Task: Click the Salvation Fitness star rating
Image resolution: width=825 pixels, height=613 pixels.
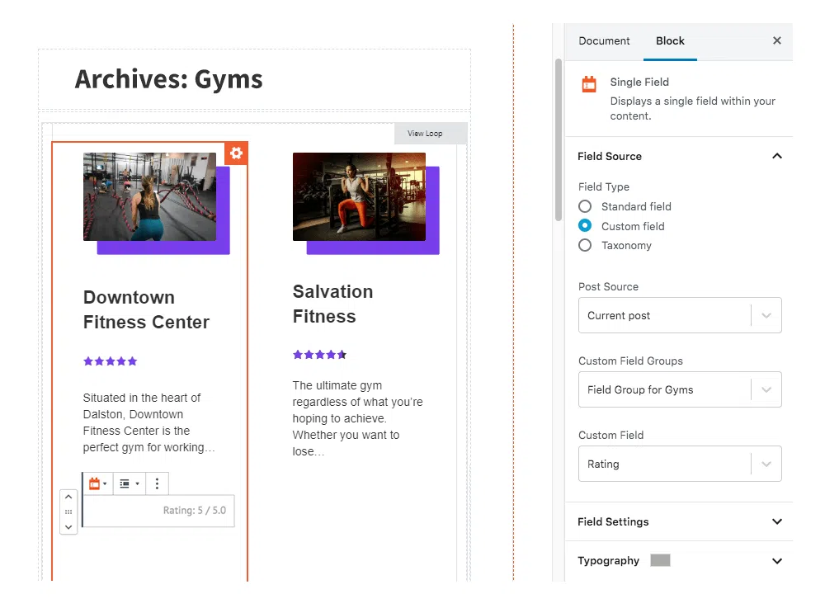Action: pyautogui.click(x=319, y=355)
